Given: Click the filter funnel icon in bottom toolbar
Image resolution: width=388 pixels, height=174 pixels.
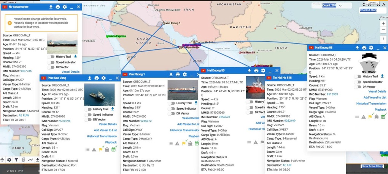Looking at the screenshot, I should point(16,160).
